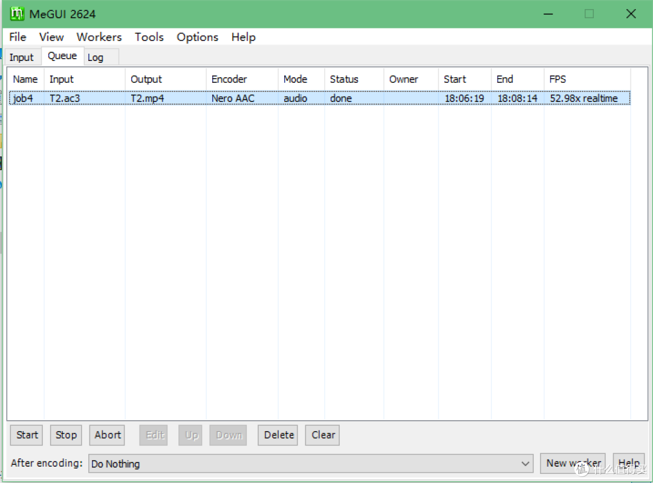Open the Help menu
The image size is (653, 483).
(x=243, y=37)
